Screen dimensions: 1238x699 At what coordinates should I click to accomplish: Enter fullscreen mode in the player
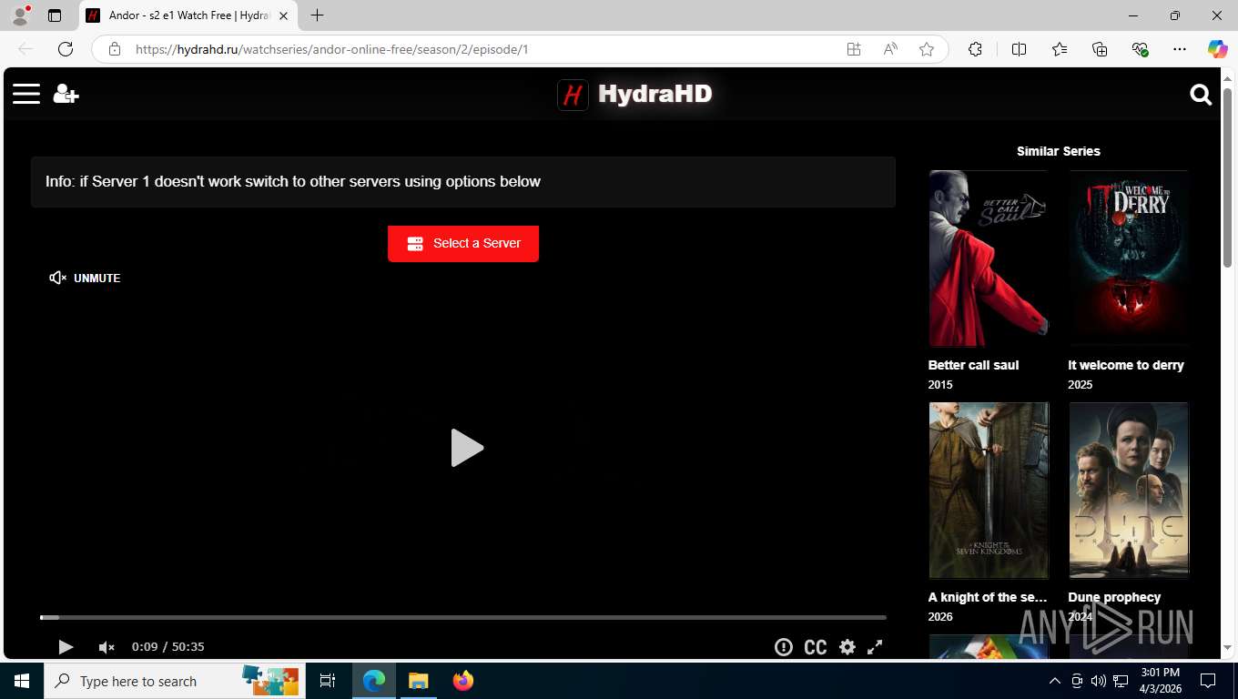coord(875,647)
